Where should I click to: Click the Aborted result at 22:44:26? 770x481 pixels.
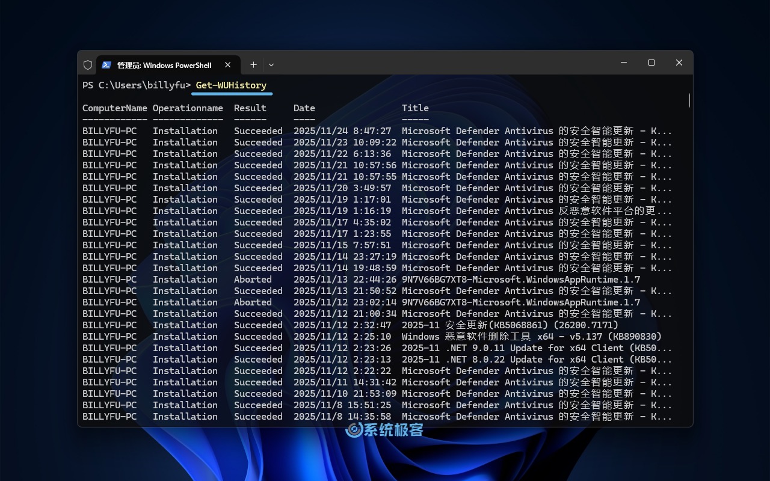[x=253, y=280]
